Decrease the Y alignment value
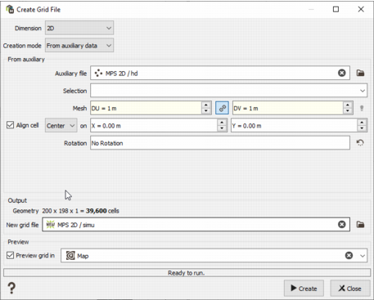Viewport: 374px width, 300px height. pos(362,129)
